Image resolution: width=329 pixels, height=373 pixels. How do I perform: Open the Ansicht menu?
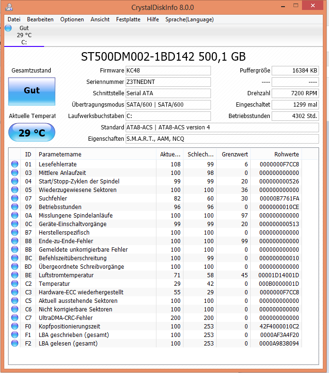click(x=100, y=19)
